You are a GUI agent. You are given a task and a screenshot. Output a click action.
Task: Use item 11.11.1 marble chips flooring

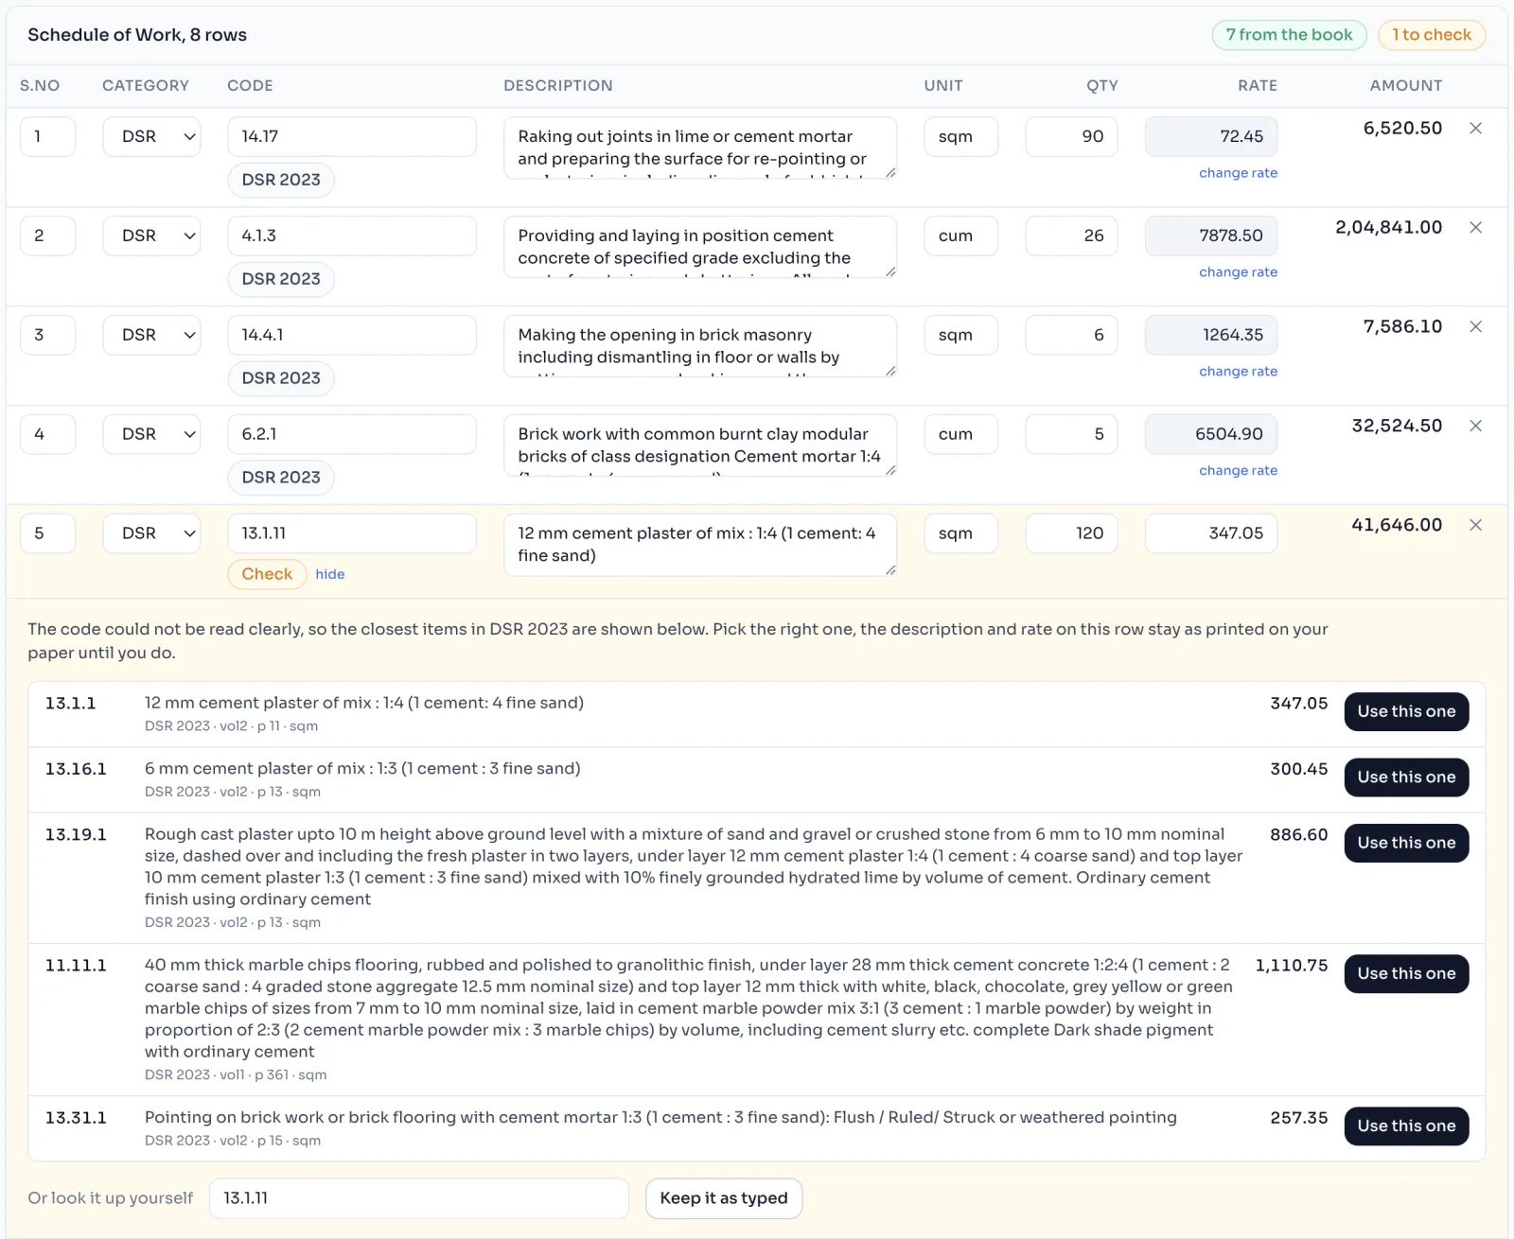pos(1406,974)
